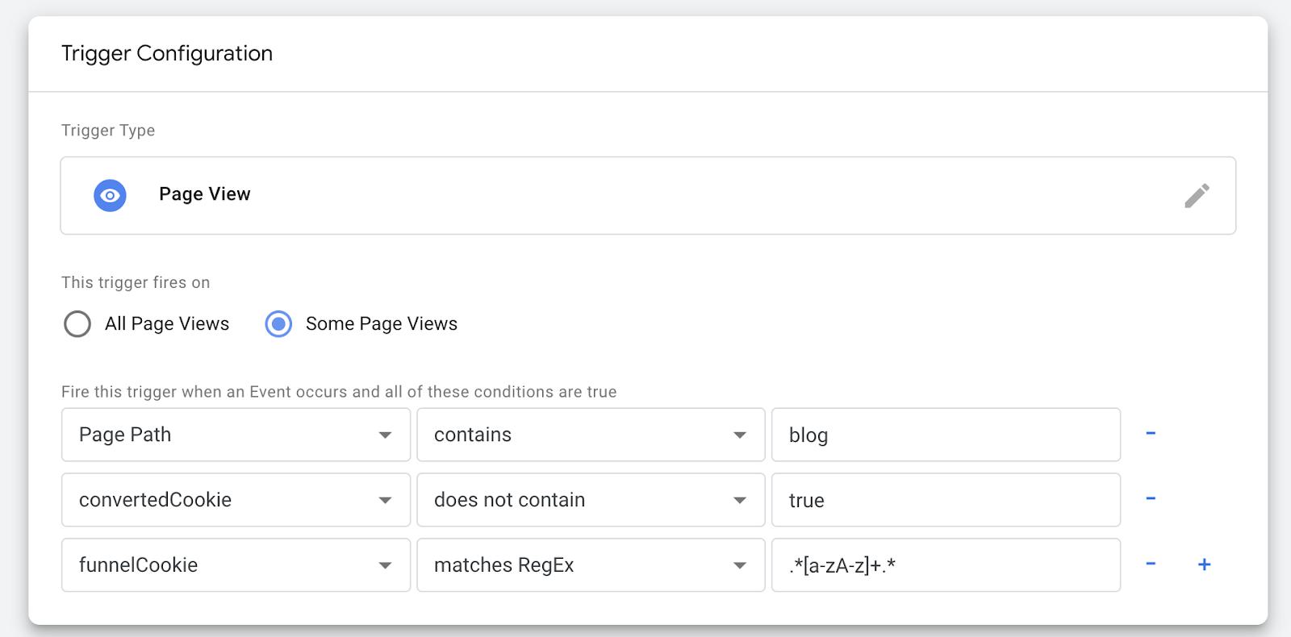Viewport: 1291px width, 637px height.
Task: Remove the convertedCookie condition with minus
Action: coord(1151,499)
